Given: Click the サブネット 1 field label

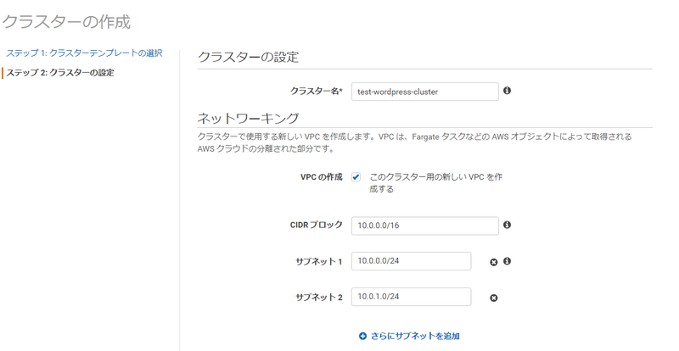Looking at the screenshot, I should coord(319,261).
